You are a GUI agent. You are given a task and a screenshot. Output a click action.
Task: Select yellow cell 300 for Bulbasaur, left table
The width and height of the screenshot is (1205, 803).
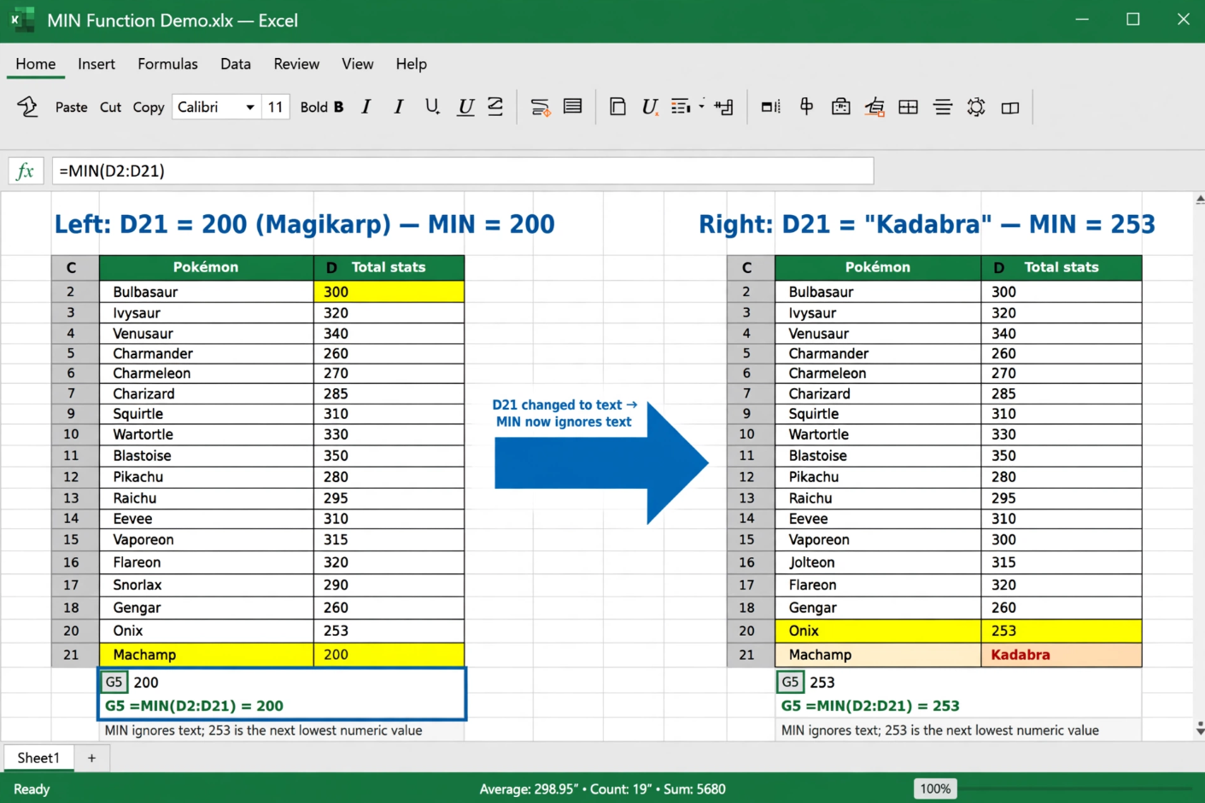pyautogui.click(x=389, y=292)
